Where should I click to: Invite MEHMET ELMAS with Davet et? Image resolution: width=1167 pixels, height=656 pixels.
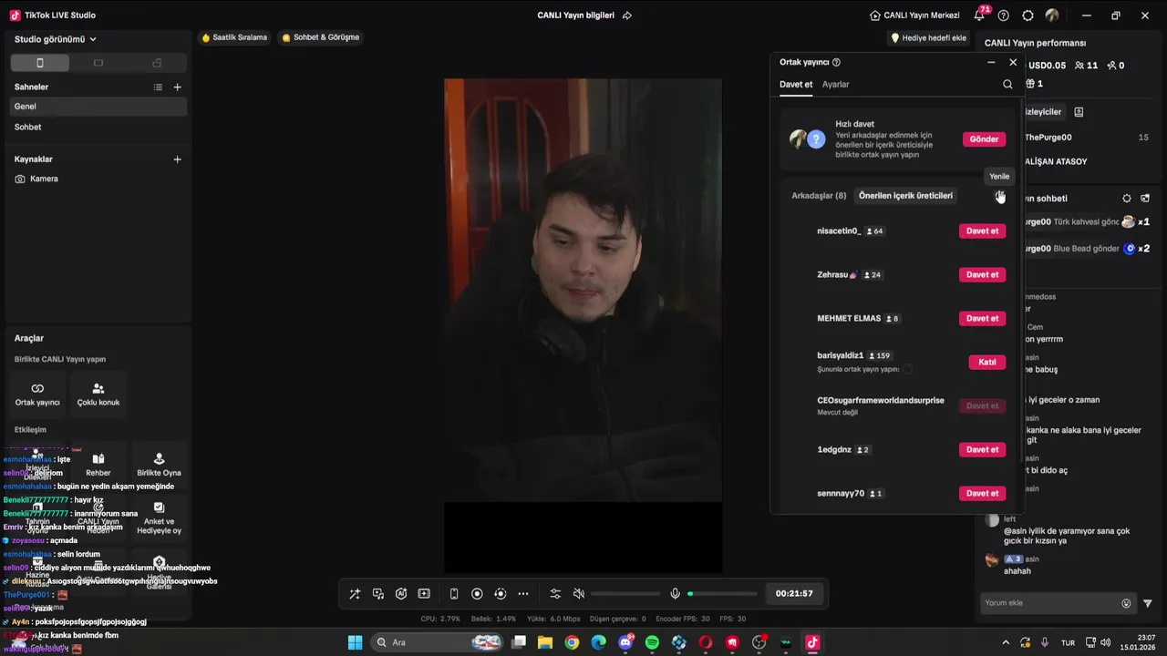[982, 318]
